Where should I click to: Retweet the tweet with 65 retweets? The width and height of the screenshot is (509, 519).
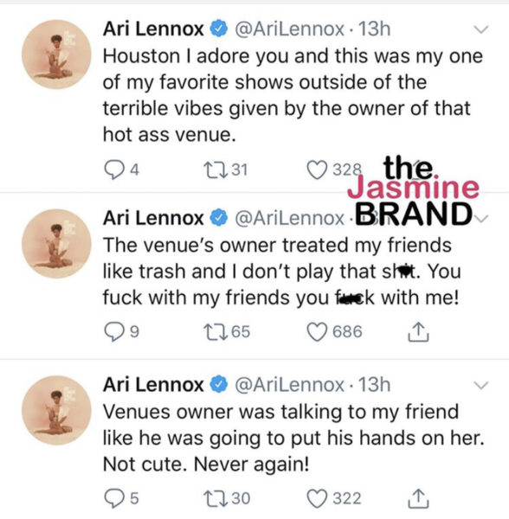point(215,331)
